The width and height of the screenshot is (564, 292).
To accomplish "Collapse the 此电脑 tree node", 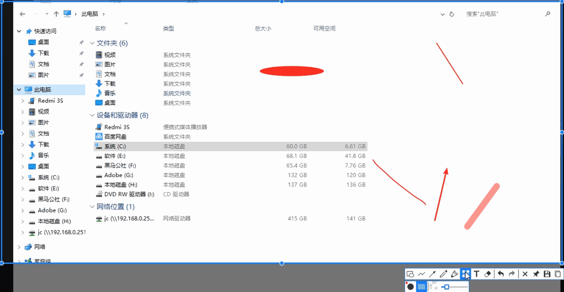I will tap(19, 90).
